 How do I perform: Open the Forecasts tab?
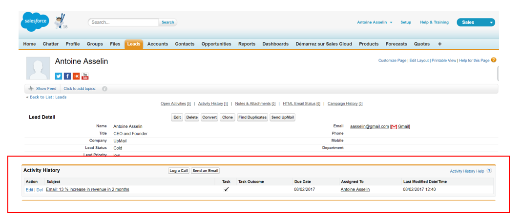tap(396, 44)
